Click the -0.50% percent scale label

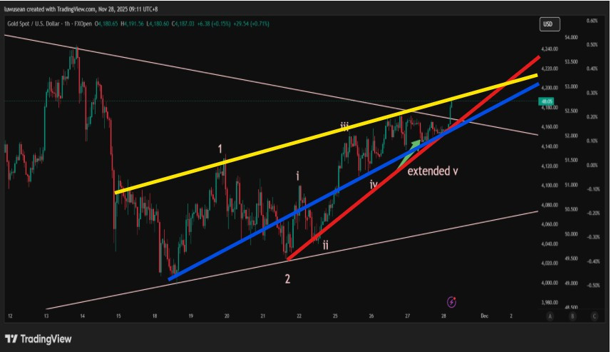(x=593, y=286)
